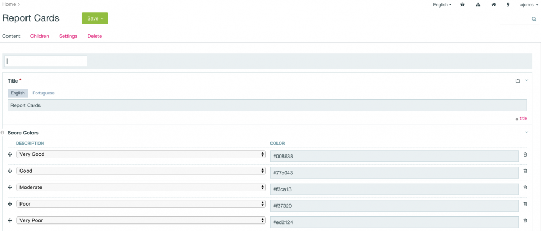Delete the Very Good color row
Image resolution: width=541 pixels, height=231 pixels.
tap(525, 155)
